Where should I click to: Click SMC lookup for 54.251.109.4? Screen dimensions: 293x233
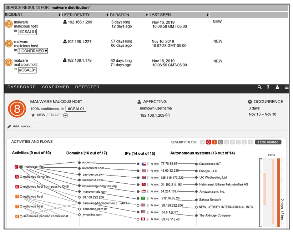155,192
